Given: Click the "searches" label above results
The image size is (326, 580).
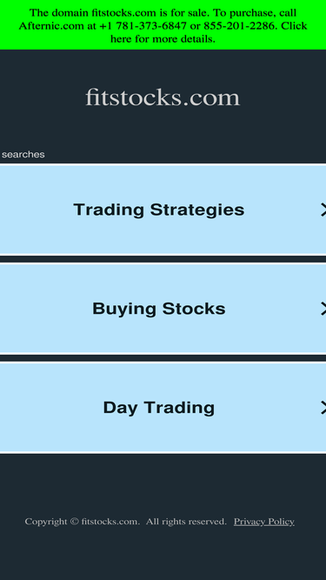Looking at the screenshot, I should click(x=23, y=155).
